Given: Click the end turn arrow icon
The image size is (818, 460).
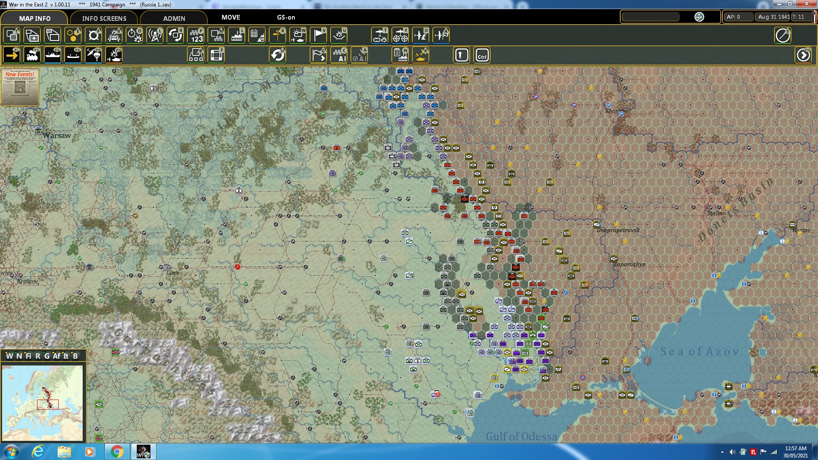Looking at the screenshot, I should point(803,55).
